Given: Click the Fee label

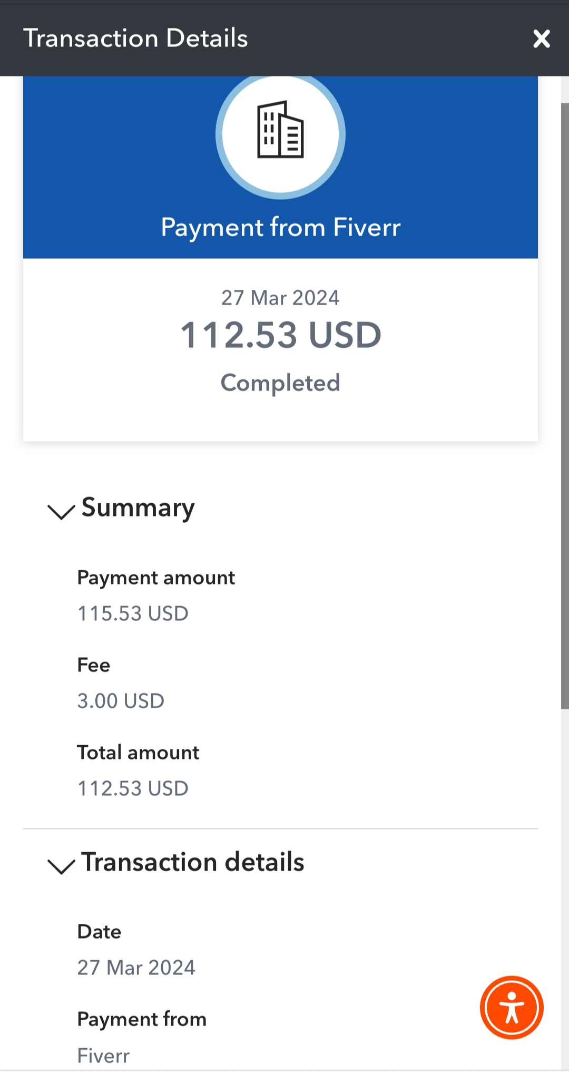Looking at the screenshot, I should tap(94, 665).
